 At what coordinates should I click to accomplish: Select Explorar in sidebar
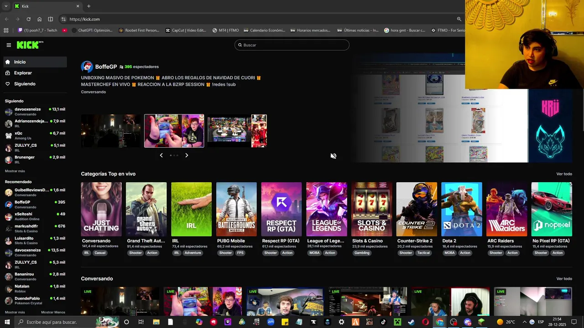pos(35,73)
